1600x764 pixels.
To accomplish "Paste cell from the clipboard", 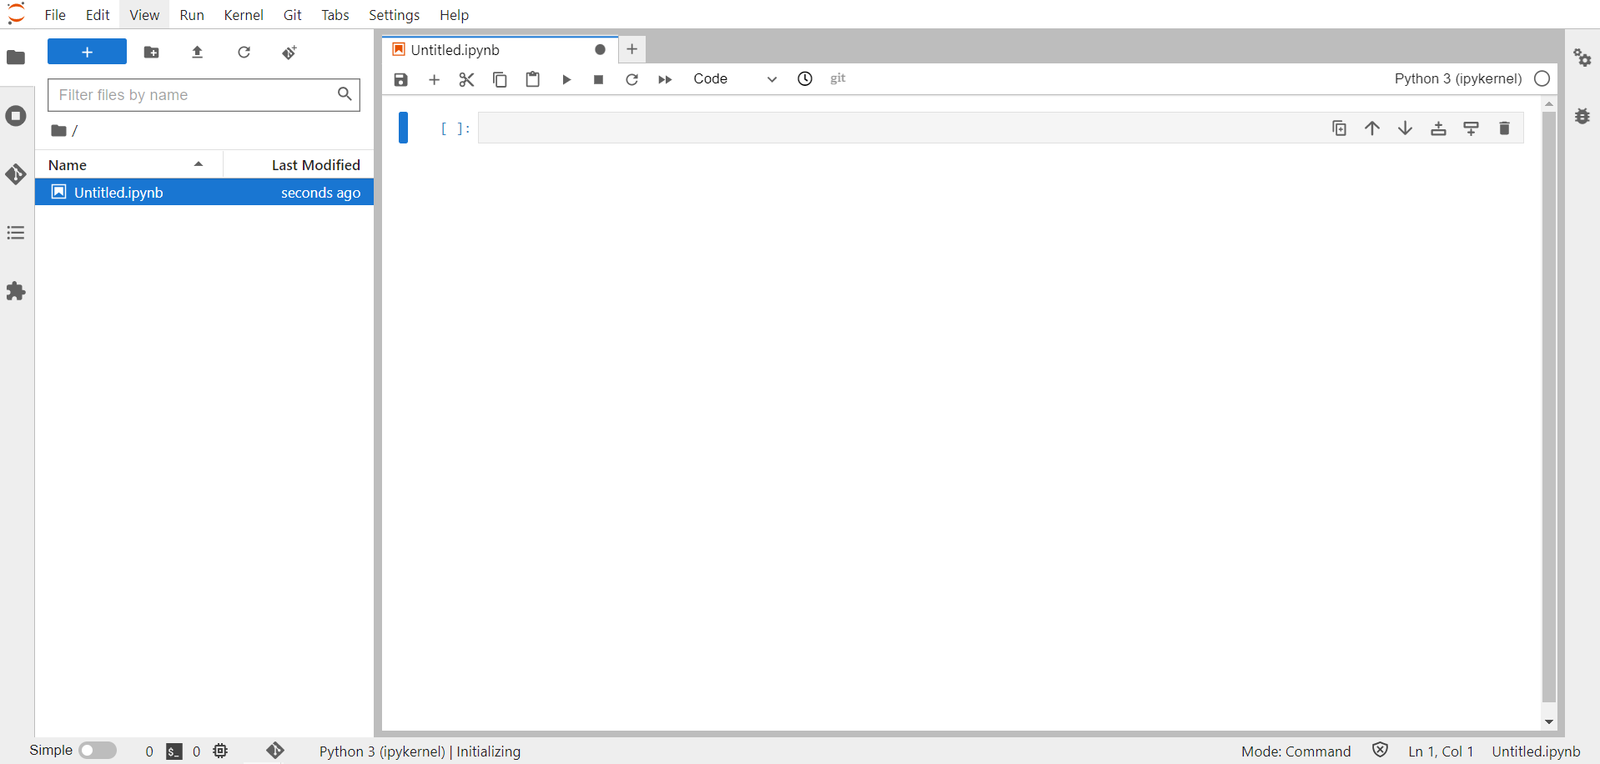I will tap(533, 79).
